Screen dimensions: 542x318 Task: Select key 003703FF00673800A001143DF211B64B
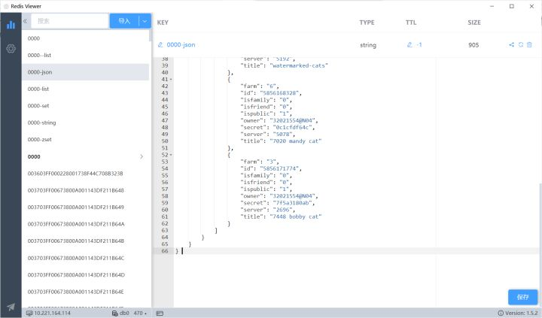(x=85, y=241)
